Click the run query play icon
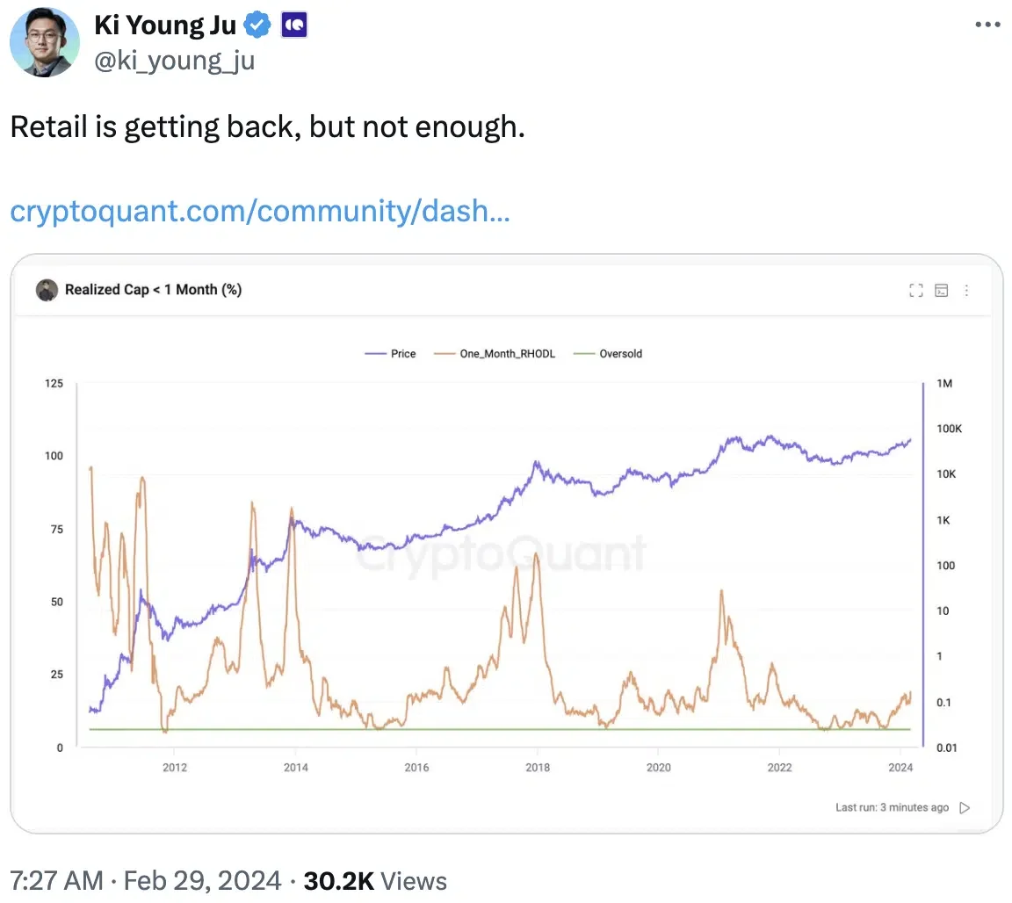The image size is (1012, 903). point(965,807)
